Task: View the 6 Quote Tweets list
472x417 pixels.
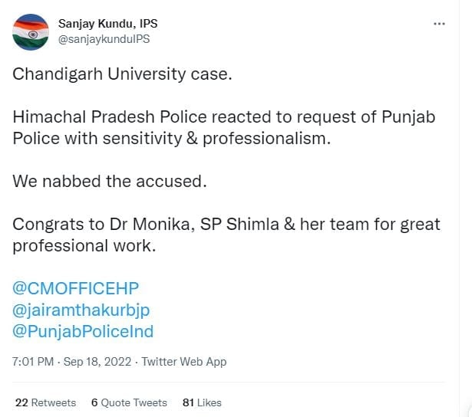Action: coord(129,402)
